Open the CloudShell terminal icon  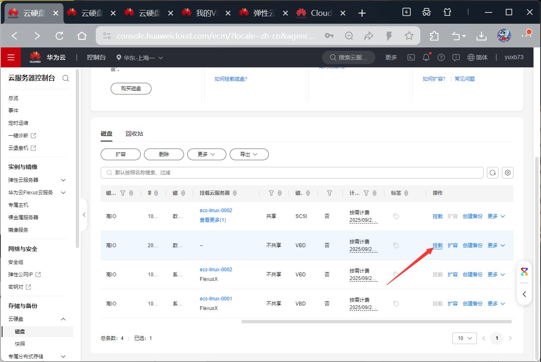[x=411, y=57]
